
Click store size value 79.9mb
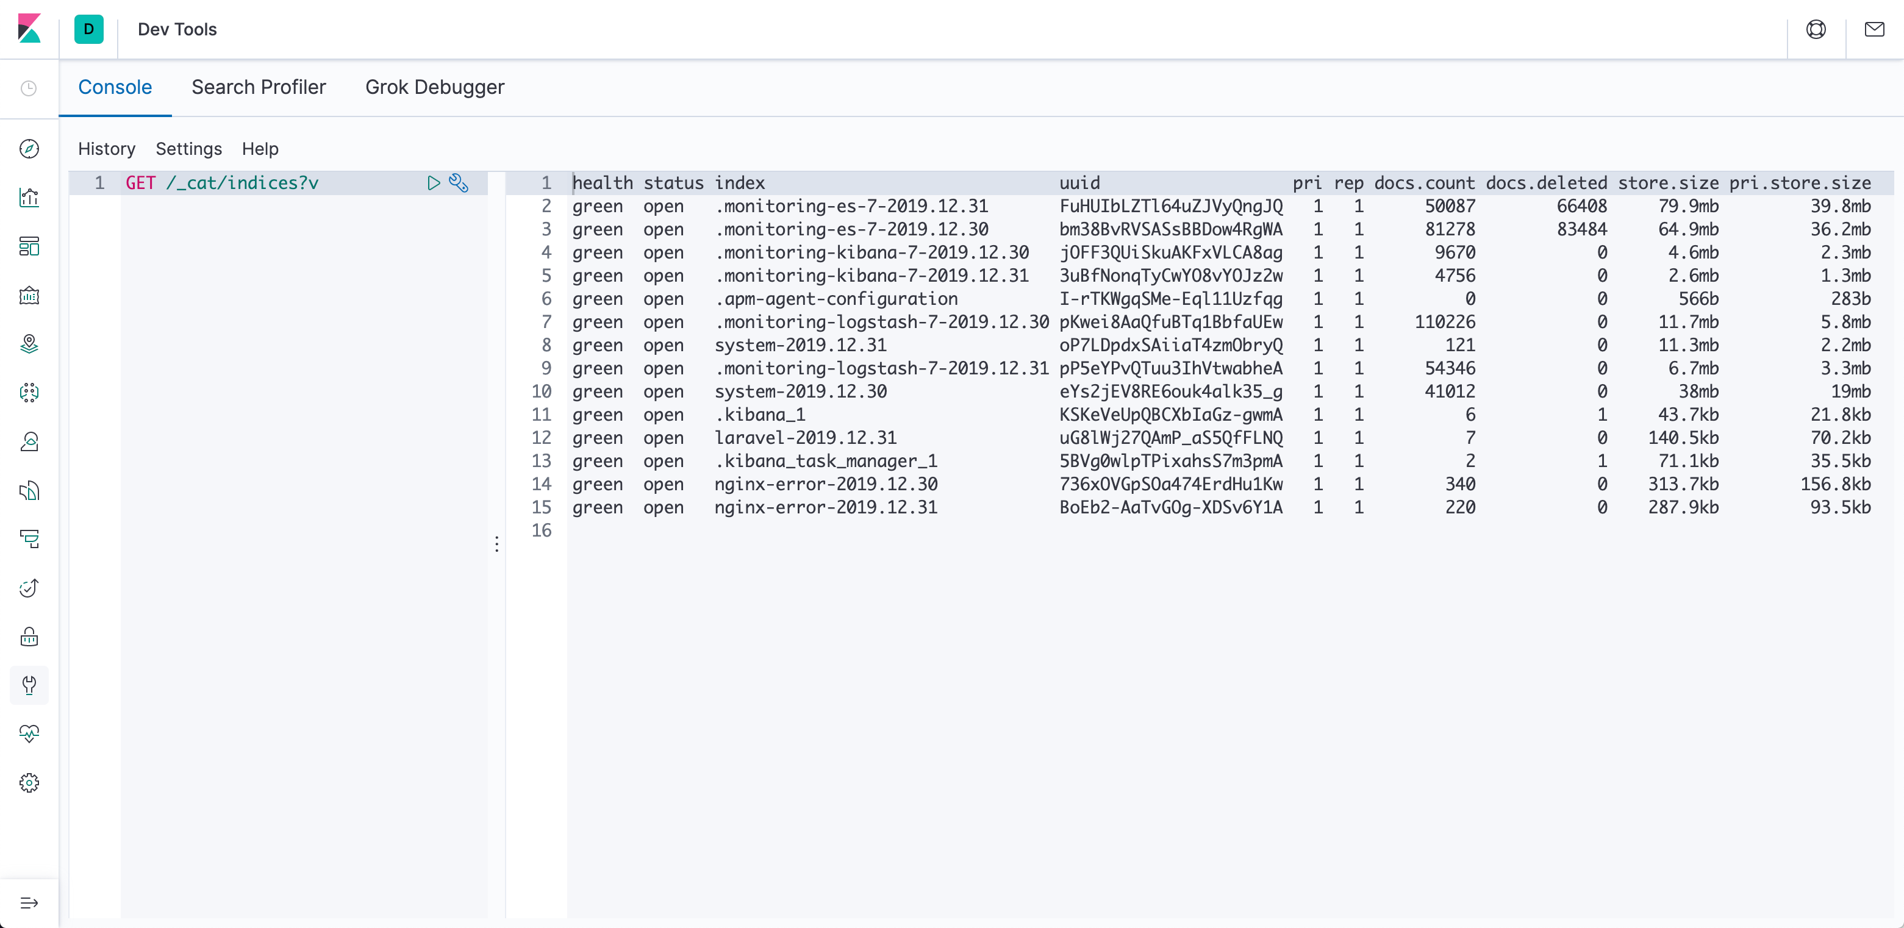click(1688, 206)
